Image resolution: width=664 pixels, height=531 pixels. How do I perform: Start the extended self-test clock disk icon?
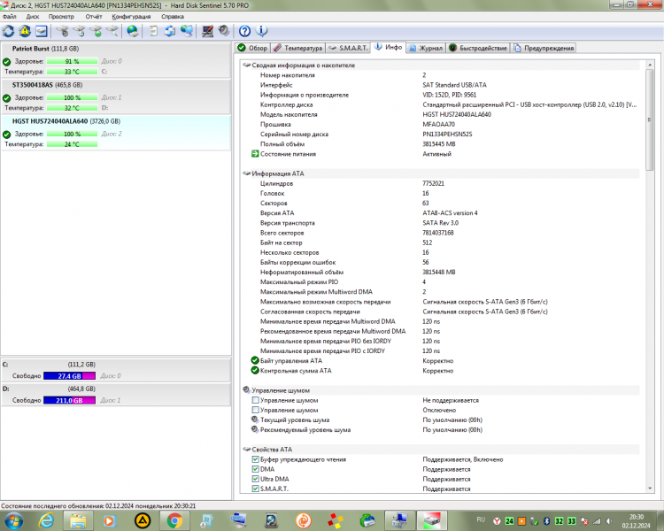click(x=79, y=31)
